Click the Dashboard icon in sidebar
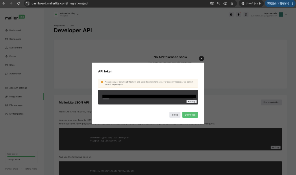296x175 pixels. point(6,30)
